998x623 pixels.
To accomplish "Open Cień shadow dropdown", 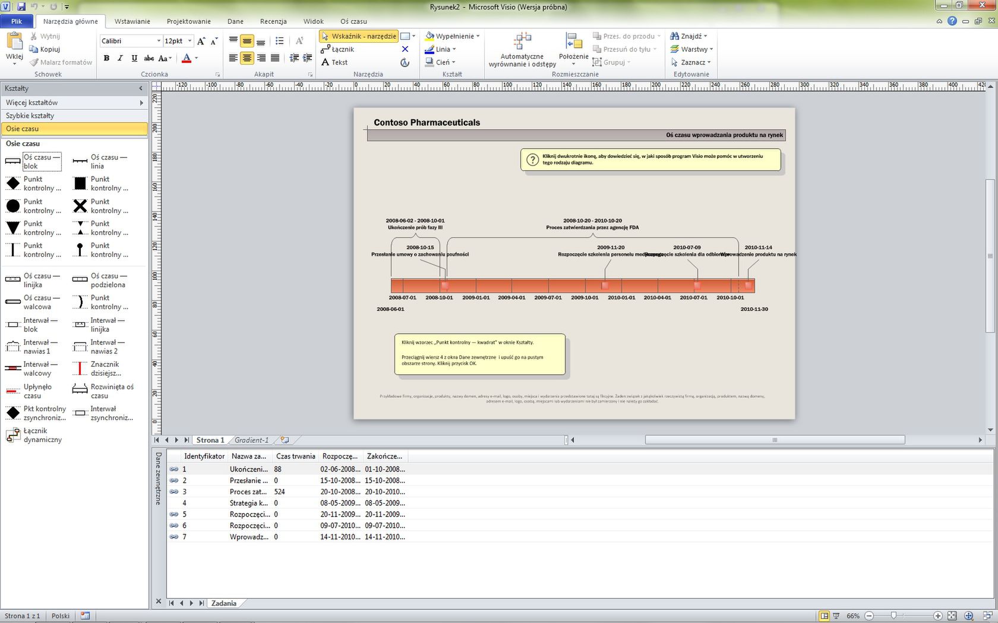I will [440, 62].
